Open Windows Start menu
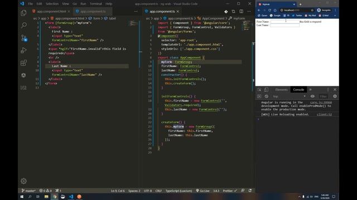 pos(22,197)
